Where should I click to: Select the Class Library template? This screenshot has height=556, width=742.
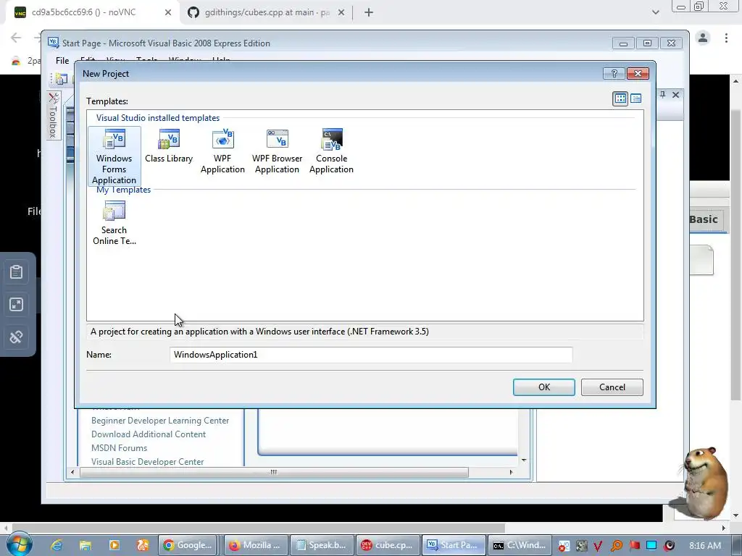(x=168, y=146)
